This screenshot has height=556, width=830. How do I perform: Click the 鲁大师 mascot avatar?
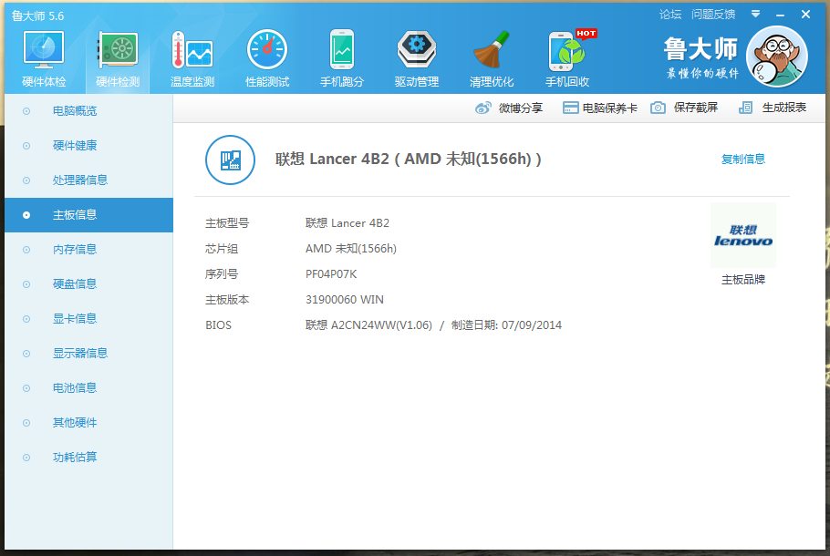point(776,57)
